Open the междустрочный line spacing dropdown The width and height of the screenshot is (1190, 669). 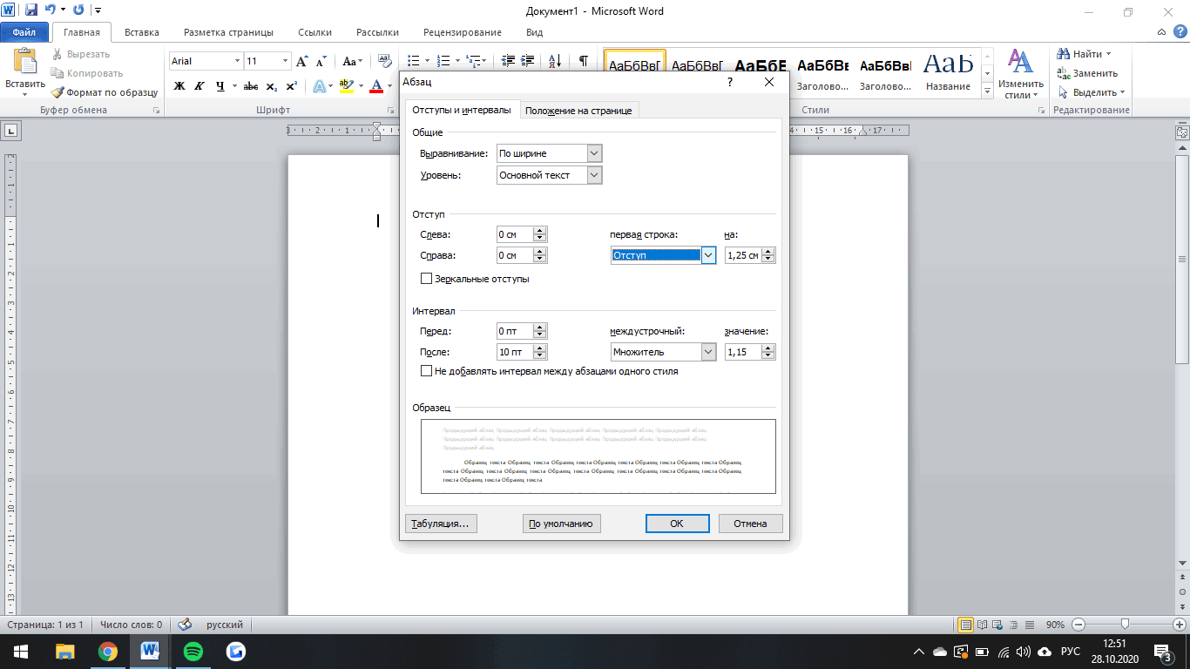[708, 352]
